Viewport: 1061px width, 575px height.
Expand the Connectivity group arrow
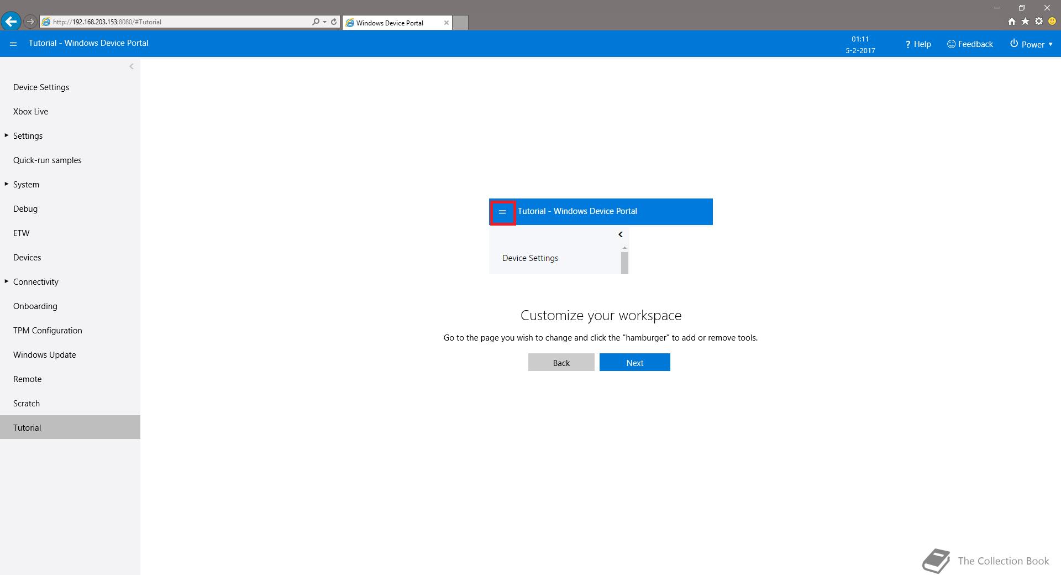tap(7, 281)
